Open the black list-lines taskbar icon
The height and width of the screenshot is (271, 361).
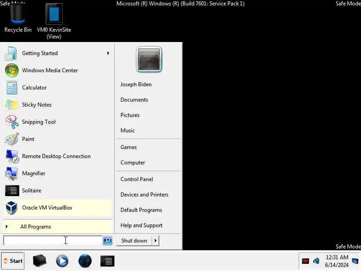[107, 261]
